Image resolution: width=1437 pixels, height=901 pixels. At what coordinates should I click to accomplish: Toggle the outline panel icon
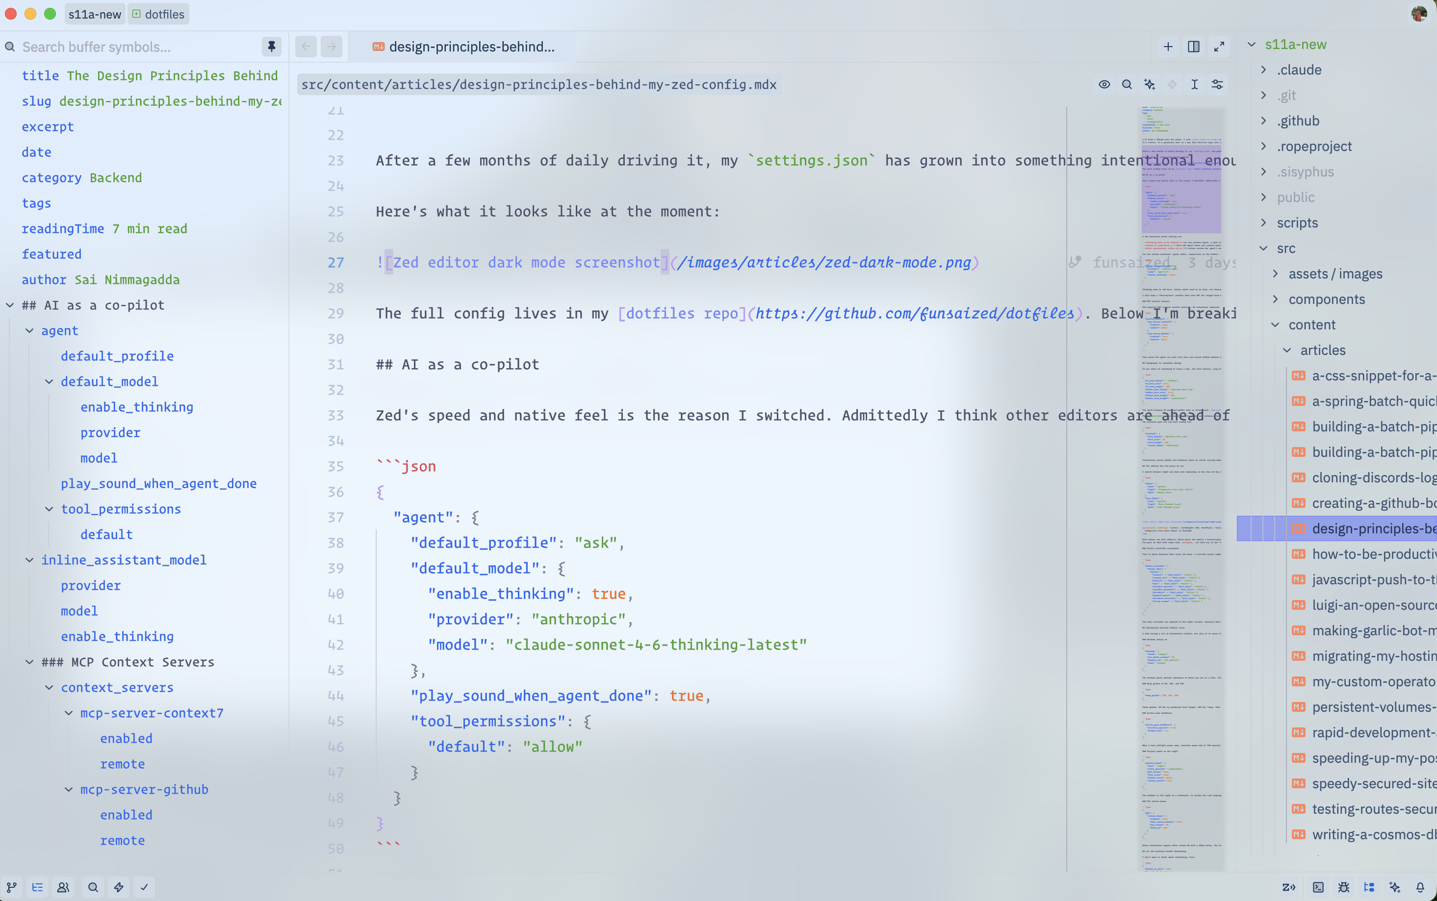[37, 887]
